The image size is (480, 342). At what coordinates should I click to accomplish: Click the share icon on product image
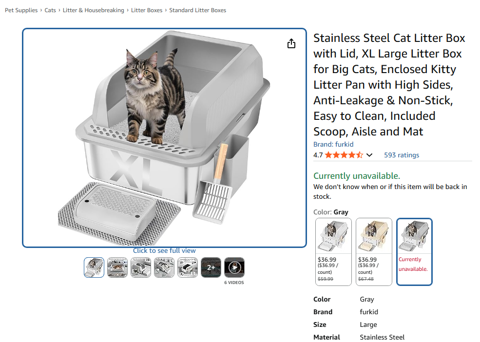[x=291, y=44]
